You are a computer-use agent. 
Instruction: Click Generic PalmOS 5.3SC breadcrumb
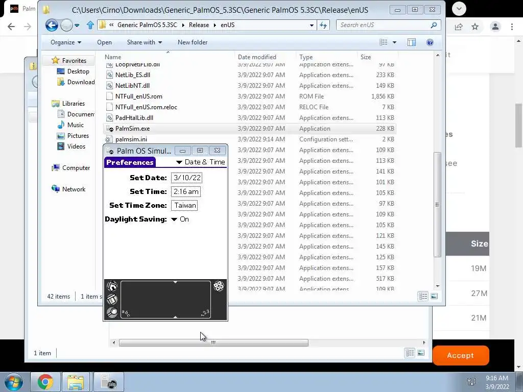point(147,25)
